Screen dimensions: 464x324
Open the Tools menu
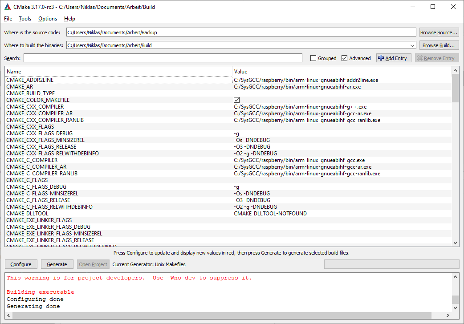tap(25, 19)
